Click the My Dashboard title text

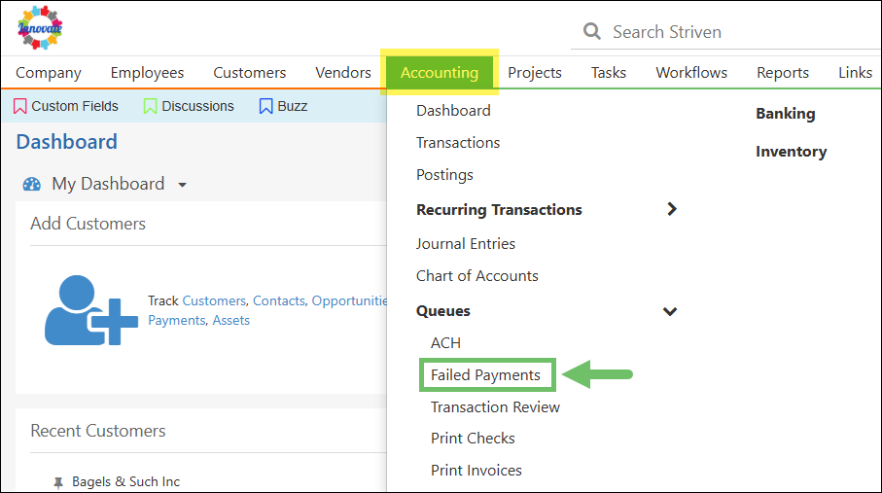(x=108, y=184)
